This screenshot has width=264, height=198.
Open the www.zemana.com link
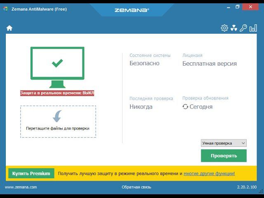[x=21, y=187]
